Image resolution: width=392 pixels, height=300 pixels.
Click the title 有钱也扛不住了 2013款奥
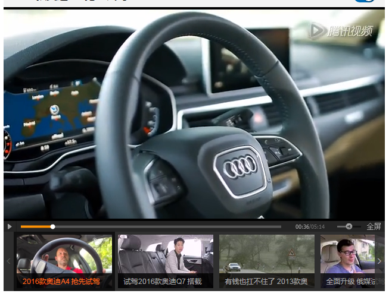pos(266,282)
